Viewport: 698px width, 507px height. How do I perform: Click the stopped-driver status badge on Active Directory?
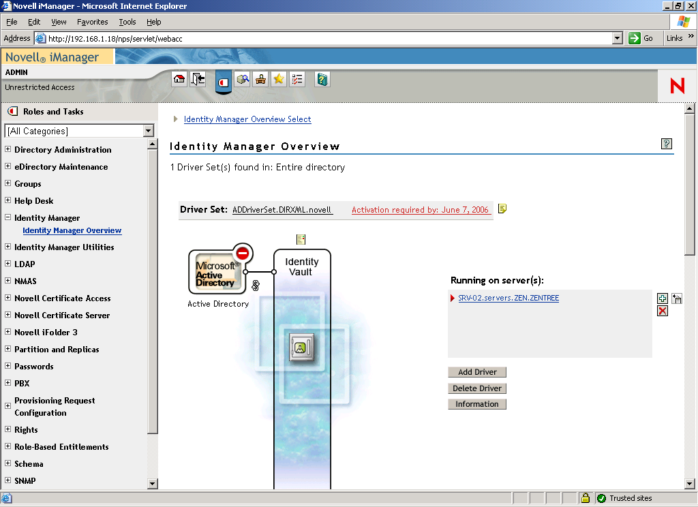pyautogui.click(x=242, y=253)
